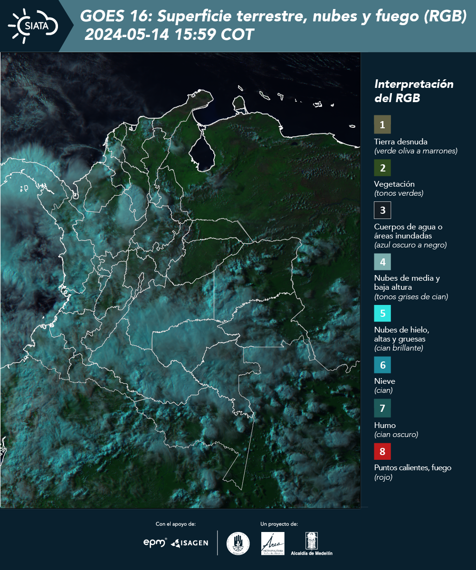Click the title 'GOES 16: Superficie terrestre, nubes y fuego (RGB)'

tap(274, 17)
